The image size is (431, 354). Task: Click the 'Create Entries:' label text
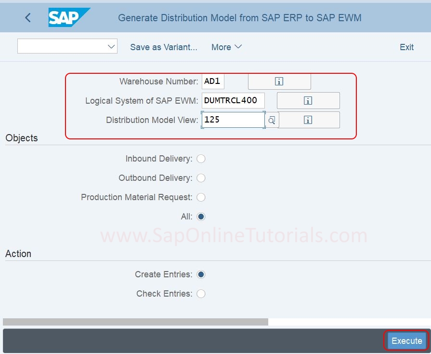[x=164, y=274]
